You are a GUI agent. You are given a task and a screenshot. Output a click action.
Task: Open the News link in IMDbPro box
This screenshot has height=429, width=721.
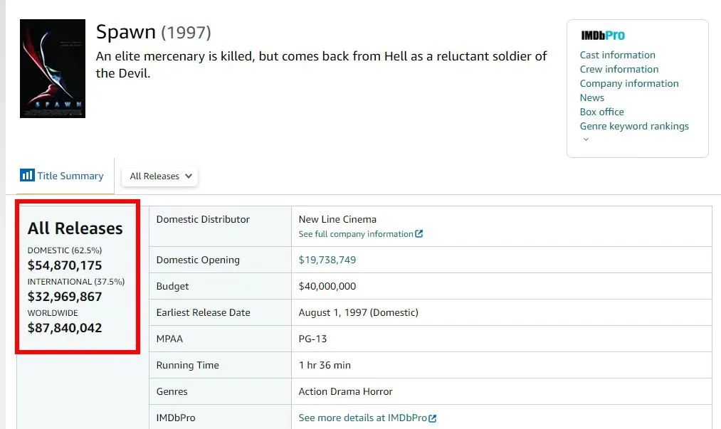[x=591, y=97]
